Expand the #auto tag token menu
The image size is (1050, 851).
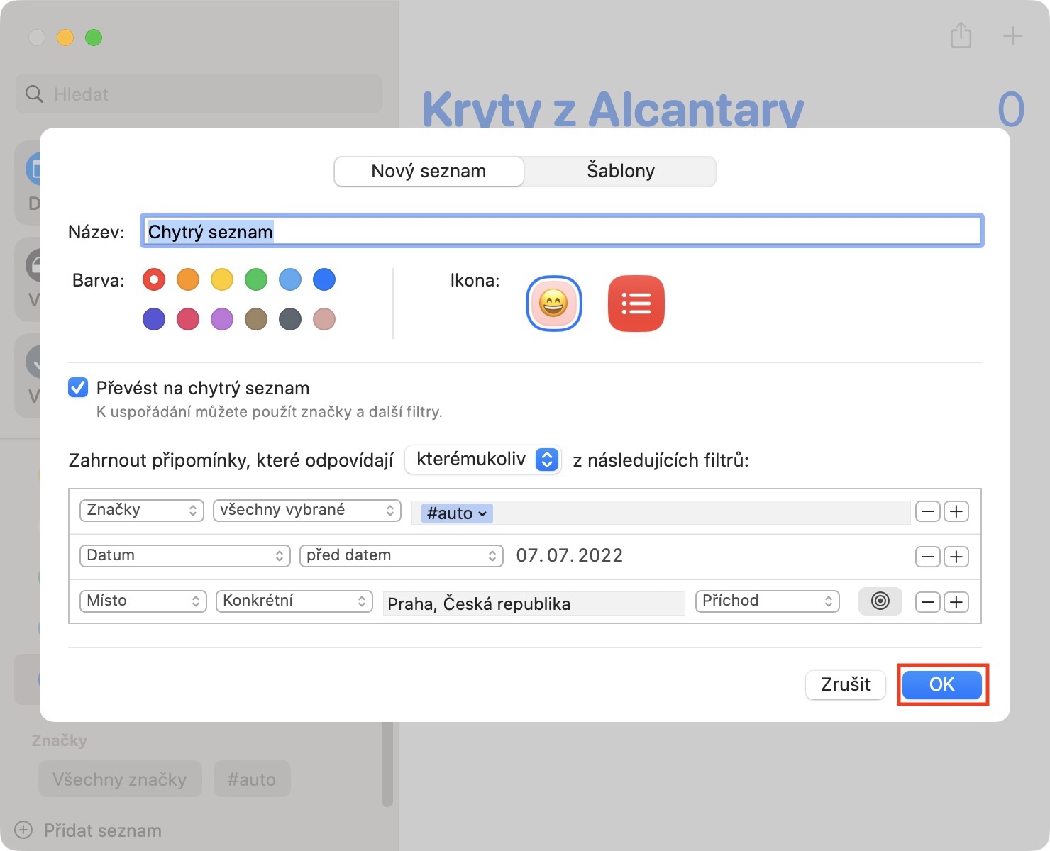(x=457, y=513)
